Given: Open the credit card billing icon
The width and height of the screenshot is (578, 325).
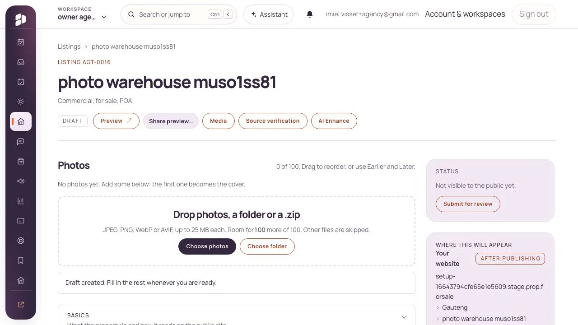Looking at the screenshot, I should [21, 221].
